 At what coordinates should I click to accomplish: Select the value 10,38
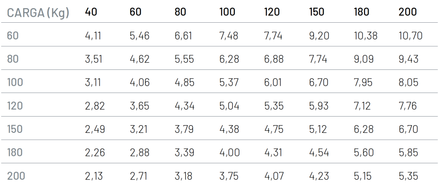pos(366,36)
